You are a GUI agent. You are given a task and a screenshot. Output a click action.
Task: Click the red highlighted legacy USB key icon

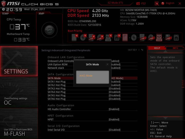click(x=159, y=38)
